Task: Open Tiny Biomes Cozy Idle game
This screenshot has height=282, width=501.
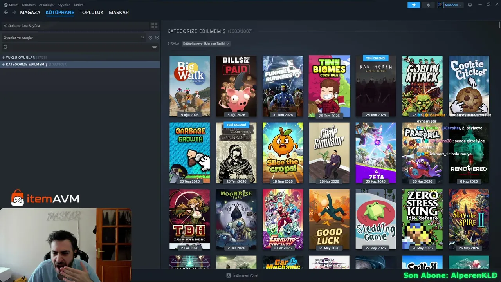Action: coord(329,86)
